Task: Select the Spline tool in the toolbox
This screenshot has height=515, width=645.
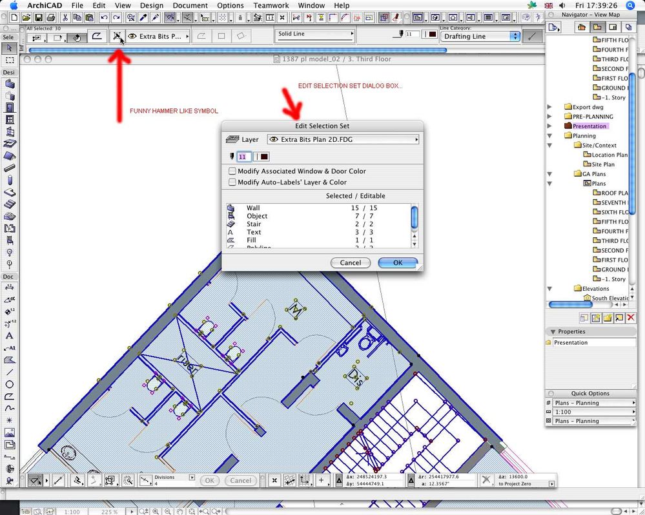Action: pos(10,408)
